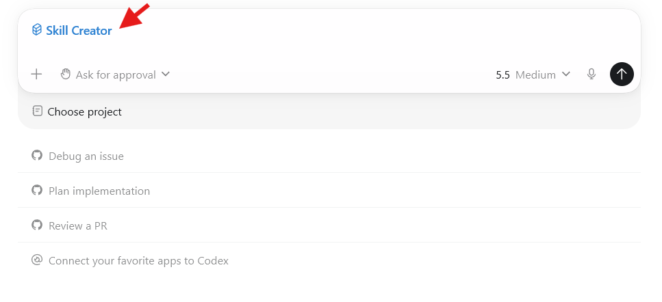The width and height of the screenshot is (662, 302).
Task: Click the Choose project document icon
Action: 38,111
